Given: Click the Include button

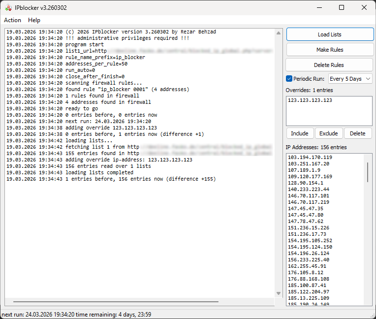Looking at the screenshot, I should [300, 133].
